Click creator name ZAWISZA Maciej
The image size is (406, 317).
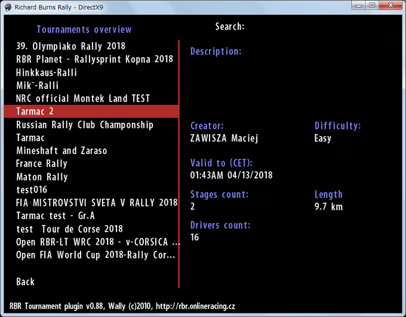pyautogui.click(x=224, y=139)
